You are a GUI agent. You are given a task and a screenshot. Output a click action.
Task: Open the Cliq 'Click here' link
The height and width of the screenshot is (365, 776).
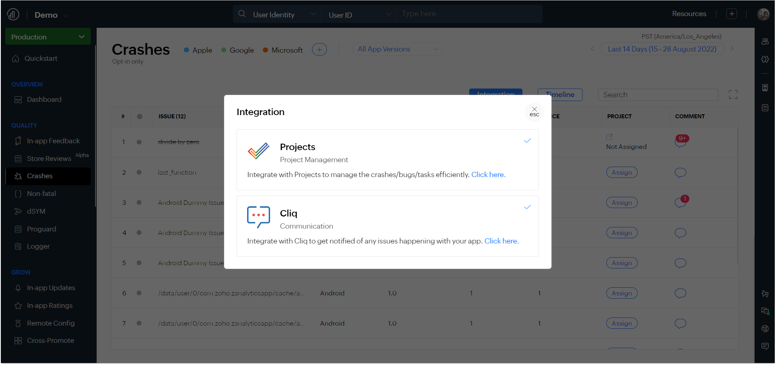click(x=501, y=241)
